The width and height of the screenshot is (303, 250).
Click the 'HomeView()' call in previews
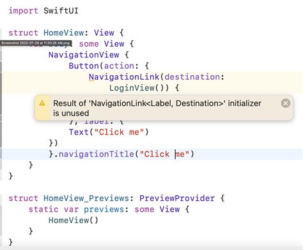click(74, 221)
